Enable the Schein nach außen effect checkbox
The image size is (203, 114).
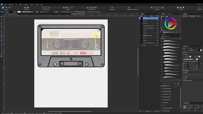162,97
